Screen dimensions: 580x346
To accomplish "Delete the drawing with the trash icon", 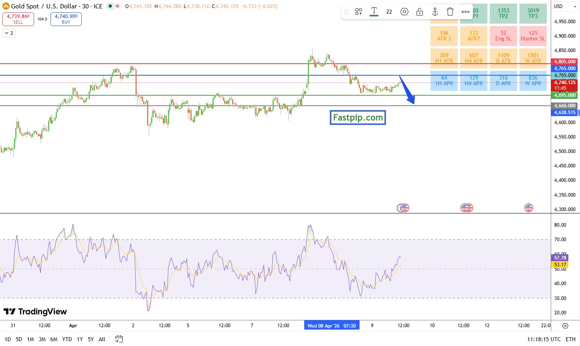I will pos(450,12).
